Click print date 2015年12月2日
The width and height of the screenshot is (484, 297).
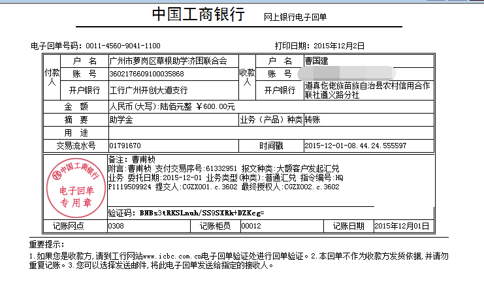pos(339,46)
